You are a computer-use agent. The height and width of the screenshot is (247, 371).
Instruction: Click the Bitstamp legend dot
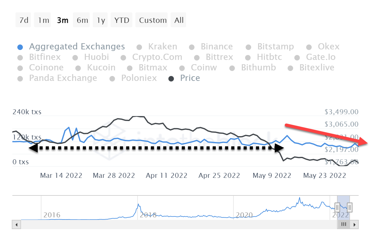(248, 47)
